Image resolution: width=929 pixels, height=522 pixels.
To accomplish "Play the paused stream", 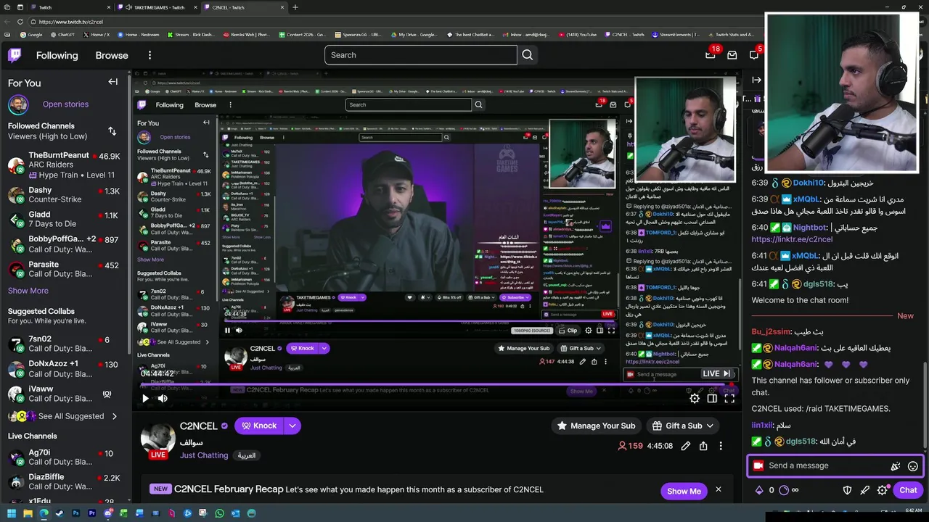I will pos(145,398).
